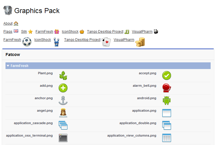
Task: Click the application_double.png icon
Action: click(x=166, y=125)
